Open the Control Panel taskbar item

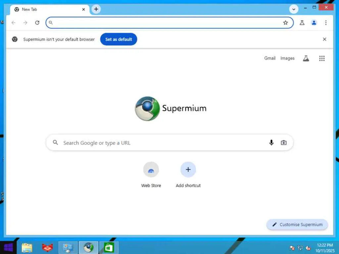[x=68, y=248]
